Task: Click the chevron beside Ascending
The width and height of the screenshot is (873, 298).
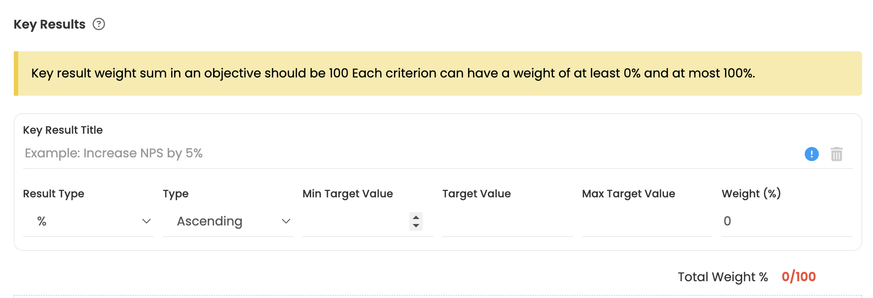Action: click(286, 221)
